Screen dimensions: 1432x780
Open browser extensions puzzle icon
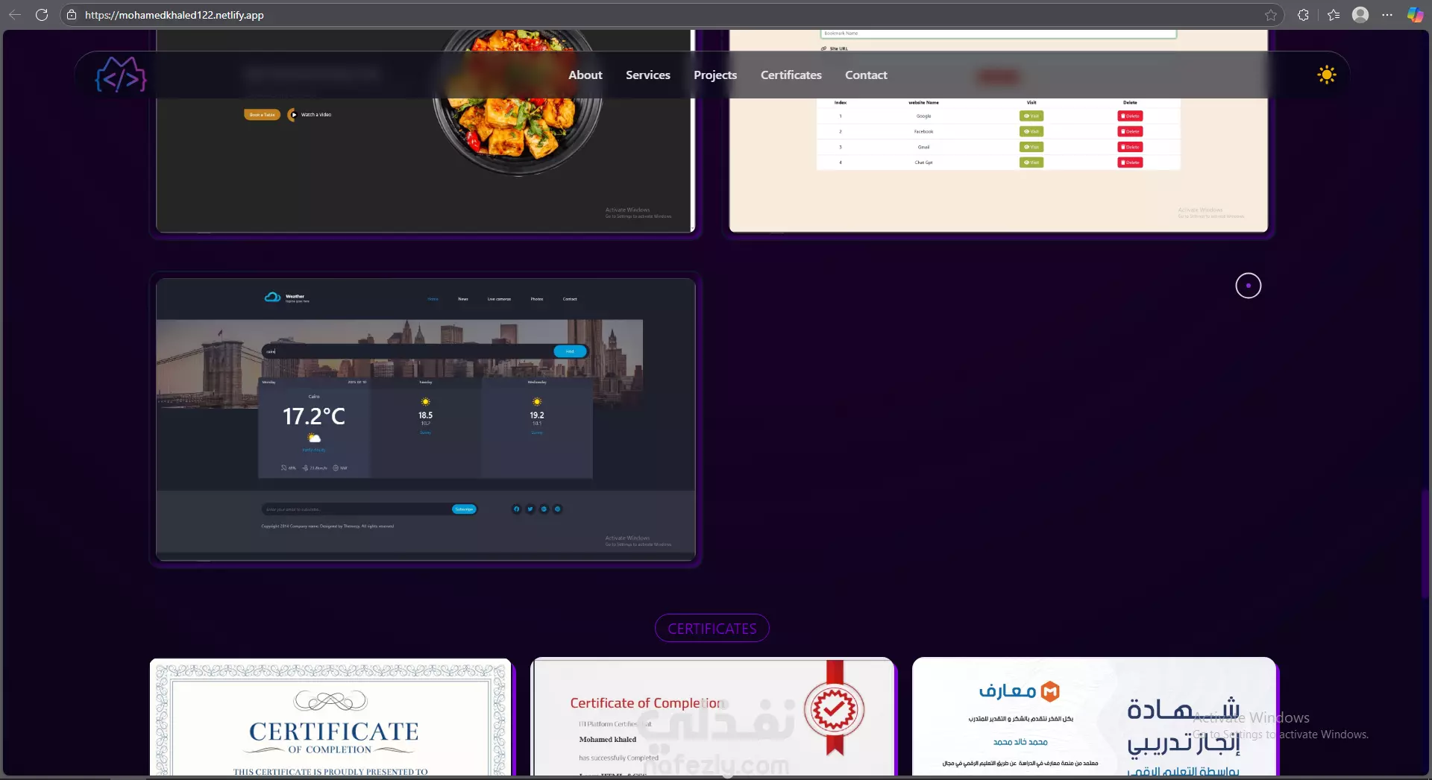point(1303,15)
